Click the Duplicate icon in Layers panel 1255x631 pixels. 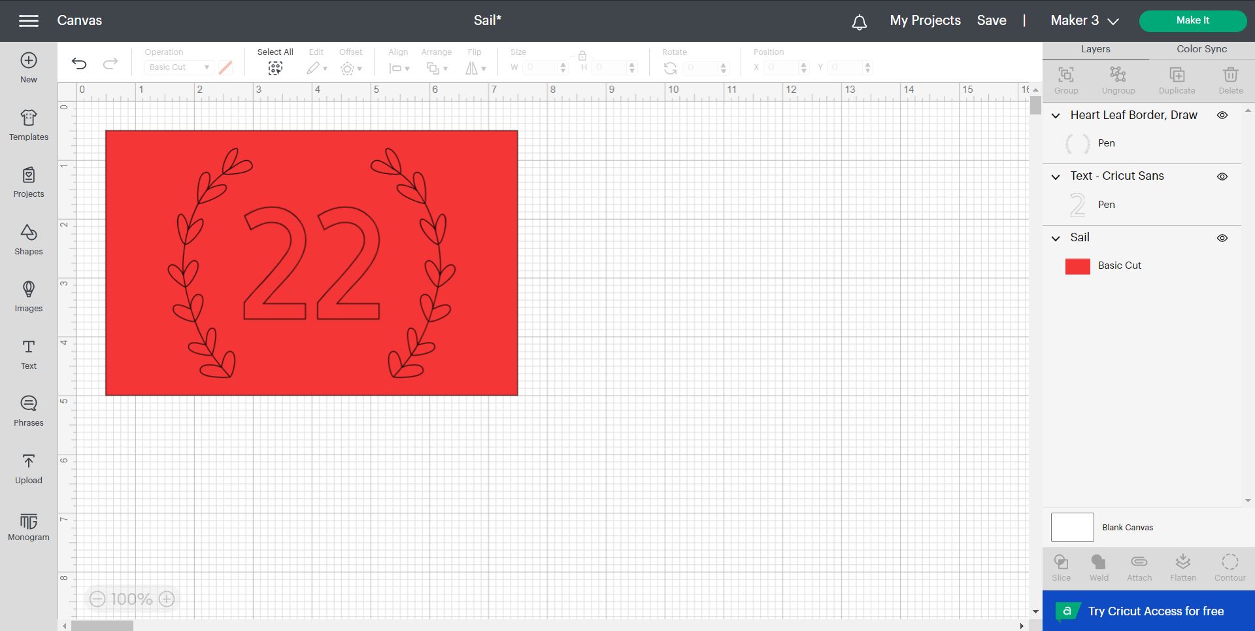click(x=1177, y=79)
